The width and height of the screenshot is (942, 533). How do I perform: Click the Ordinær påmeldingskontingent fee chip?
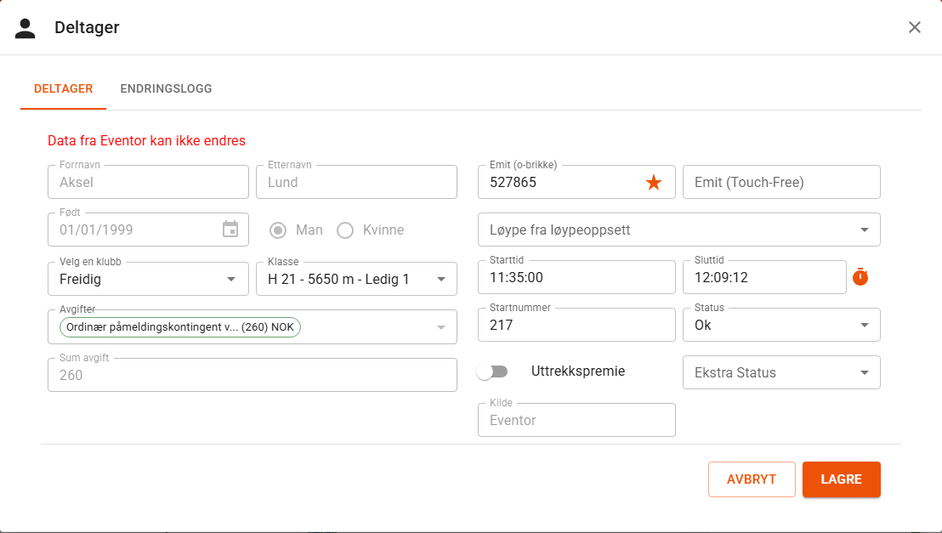point(180,327)
